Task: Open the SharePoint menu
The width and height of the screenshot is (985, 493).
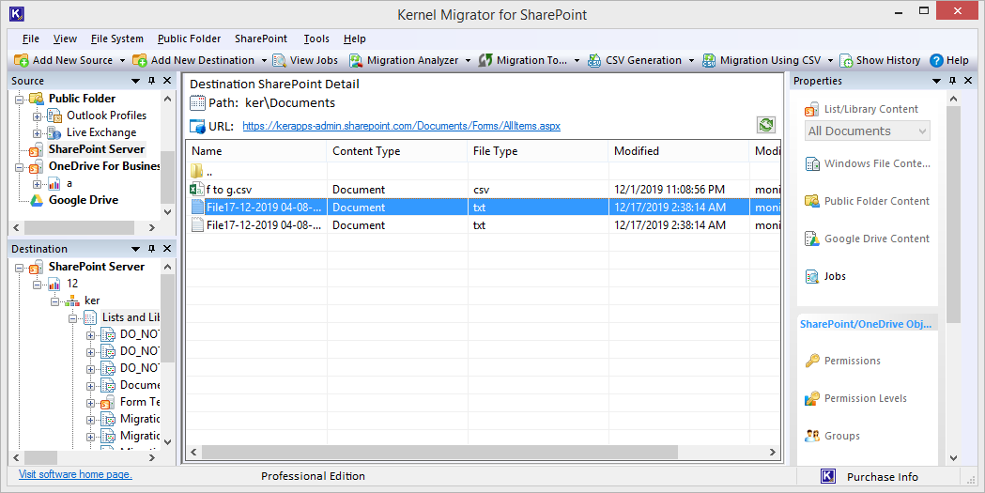Action: coord(261,39)
